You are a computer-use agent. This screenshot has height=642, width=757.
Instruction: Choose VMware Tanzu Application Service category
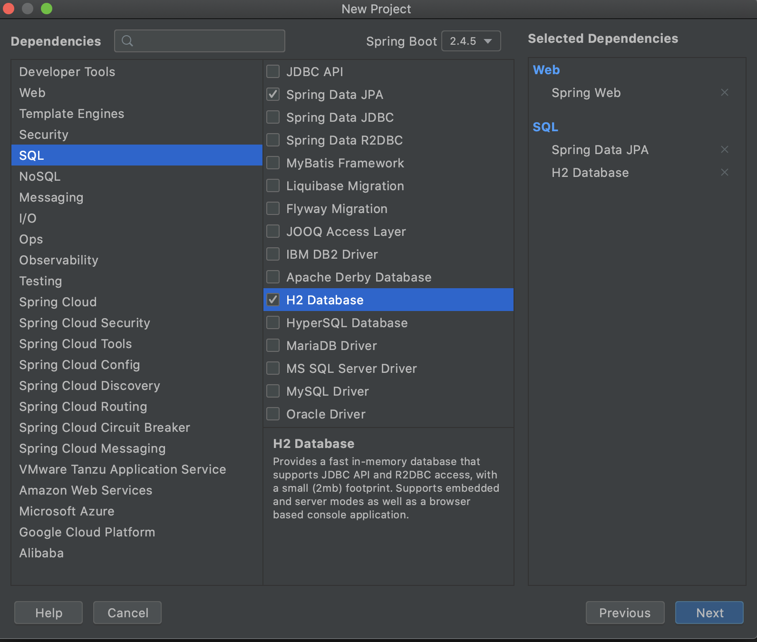tap(137, 469)
